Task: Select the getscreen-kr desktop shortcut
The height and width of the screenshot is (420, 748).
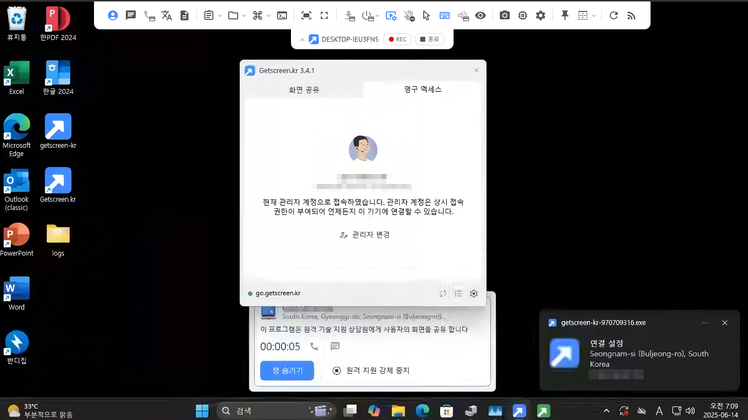Action: pos(58,132)
